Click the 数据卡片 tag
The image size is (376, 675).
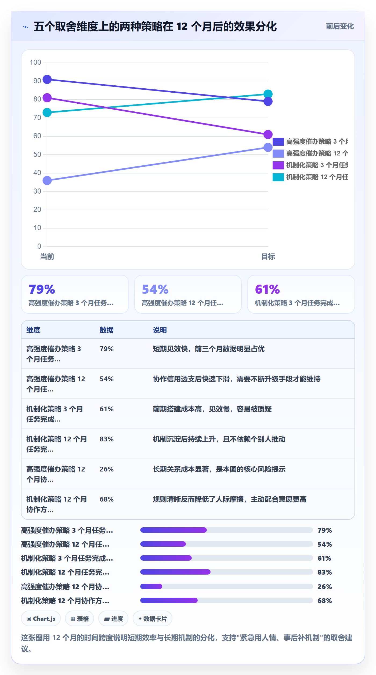pos(153,619)
